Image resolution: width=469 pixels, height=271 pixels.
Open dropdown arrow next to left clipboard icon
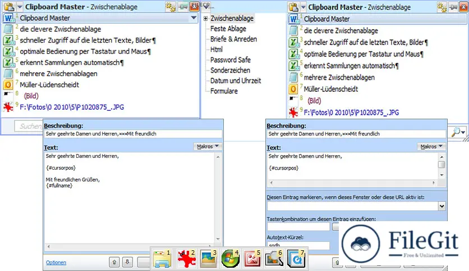(x=20, y=7)
